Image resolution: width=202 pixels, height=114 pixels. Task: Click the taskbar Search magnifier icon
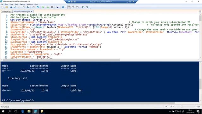9,111
